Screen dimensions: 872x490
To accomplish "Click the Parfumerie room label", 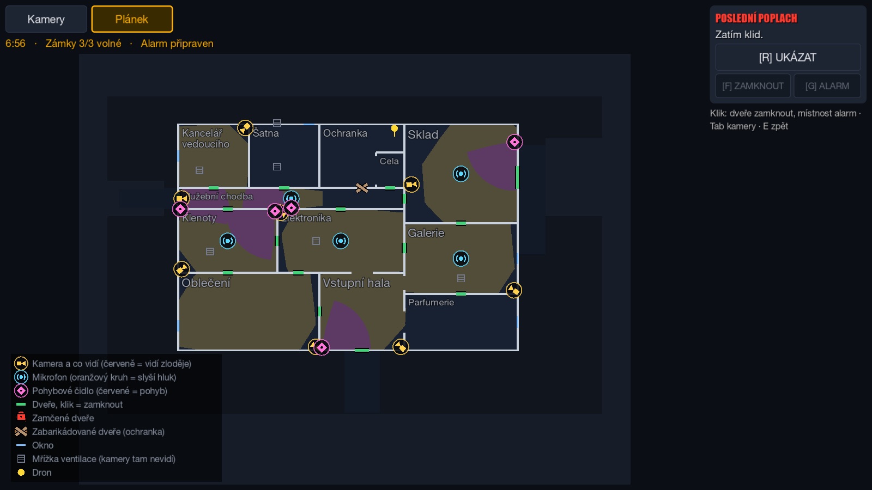I will tap(431, 302).
